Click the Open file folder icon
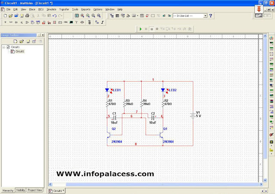Image resolution: width=275 pixels, height=194 pixels. click(x=11, y=16)
